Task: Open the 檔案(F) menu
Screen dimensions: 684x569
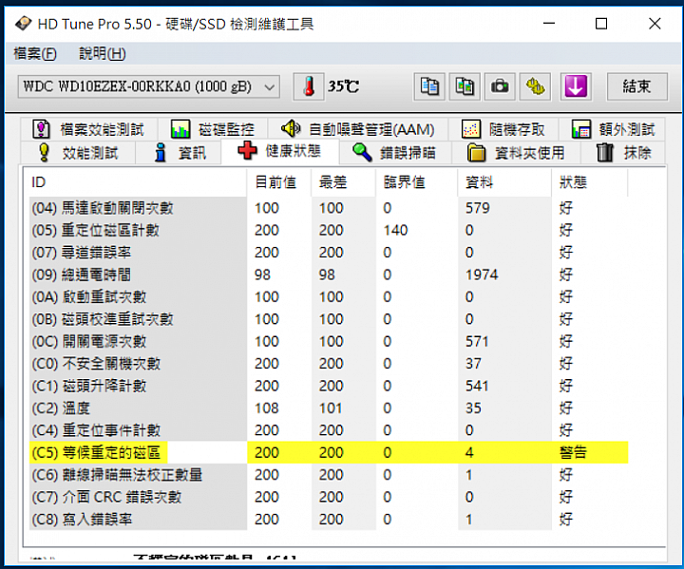Action: tap(35, 54)
